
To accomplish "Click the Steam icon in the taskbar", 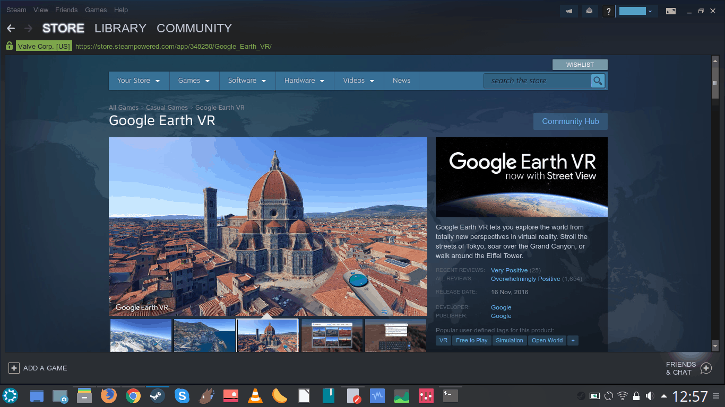I will (x=157, y=395).
